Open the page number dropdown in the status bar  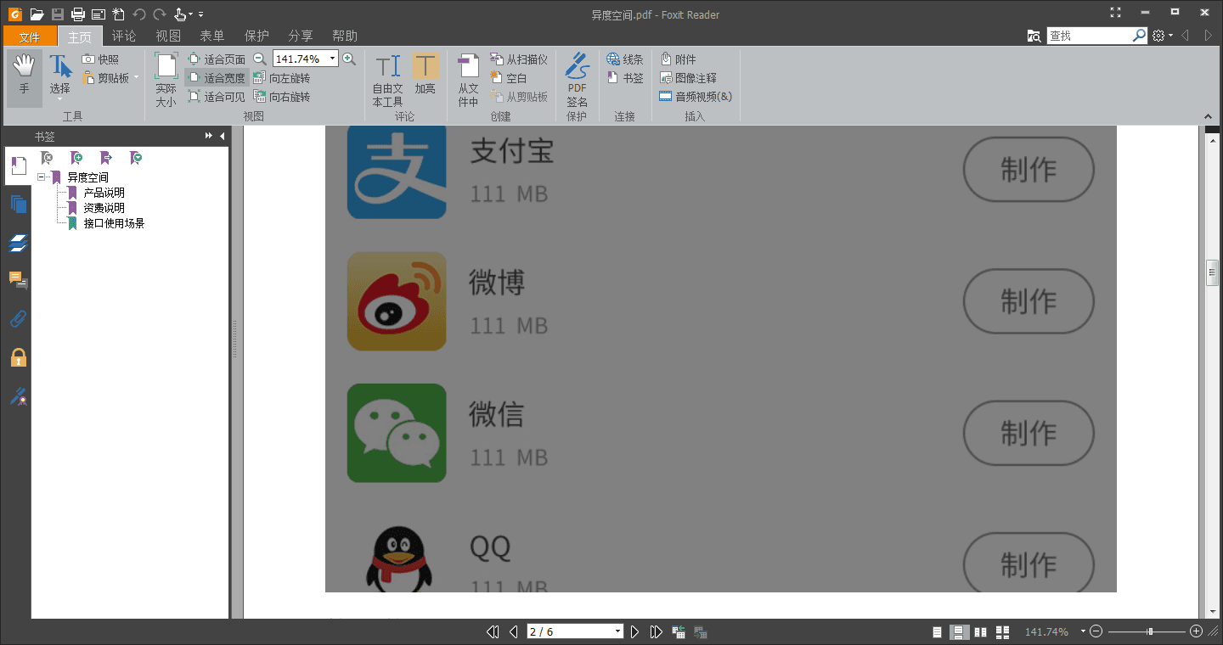tap(617, 631)
